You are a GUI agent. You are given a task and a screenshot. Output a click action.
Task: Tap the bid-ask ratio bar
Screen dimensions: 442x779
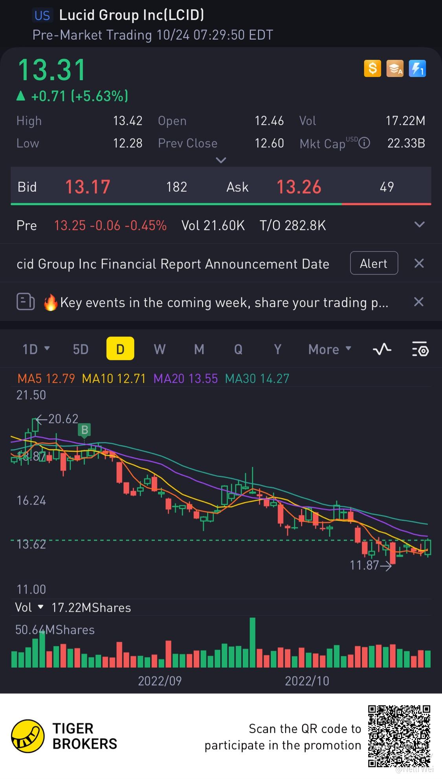pyautogui.click(x=221, y=204)
